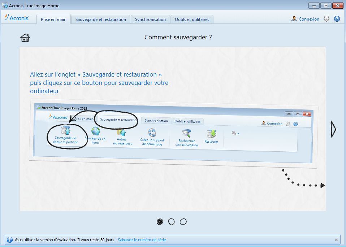This screenshot has height=247, width=346.
Task: Open Sauvegarde et restauration tab
Action: point(101,19)
